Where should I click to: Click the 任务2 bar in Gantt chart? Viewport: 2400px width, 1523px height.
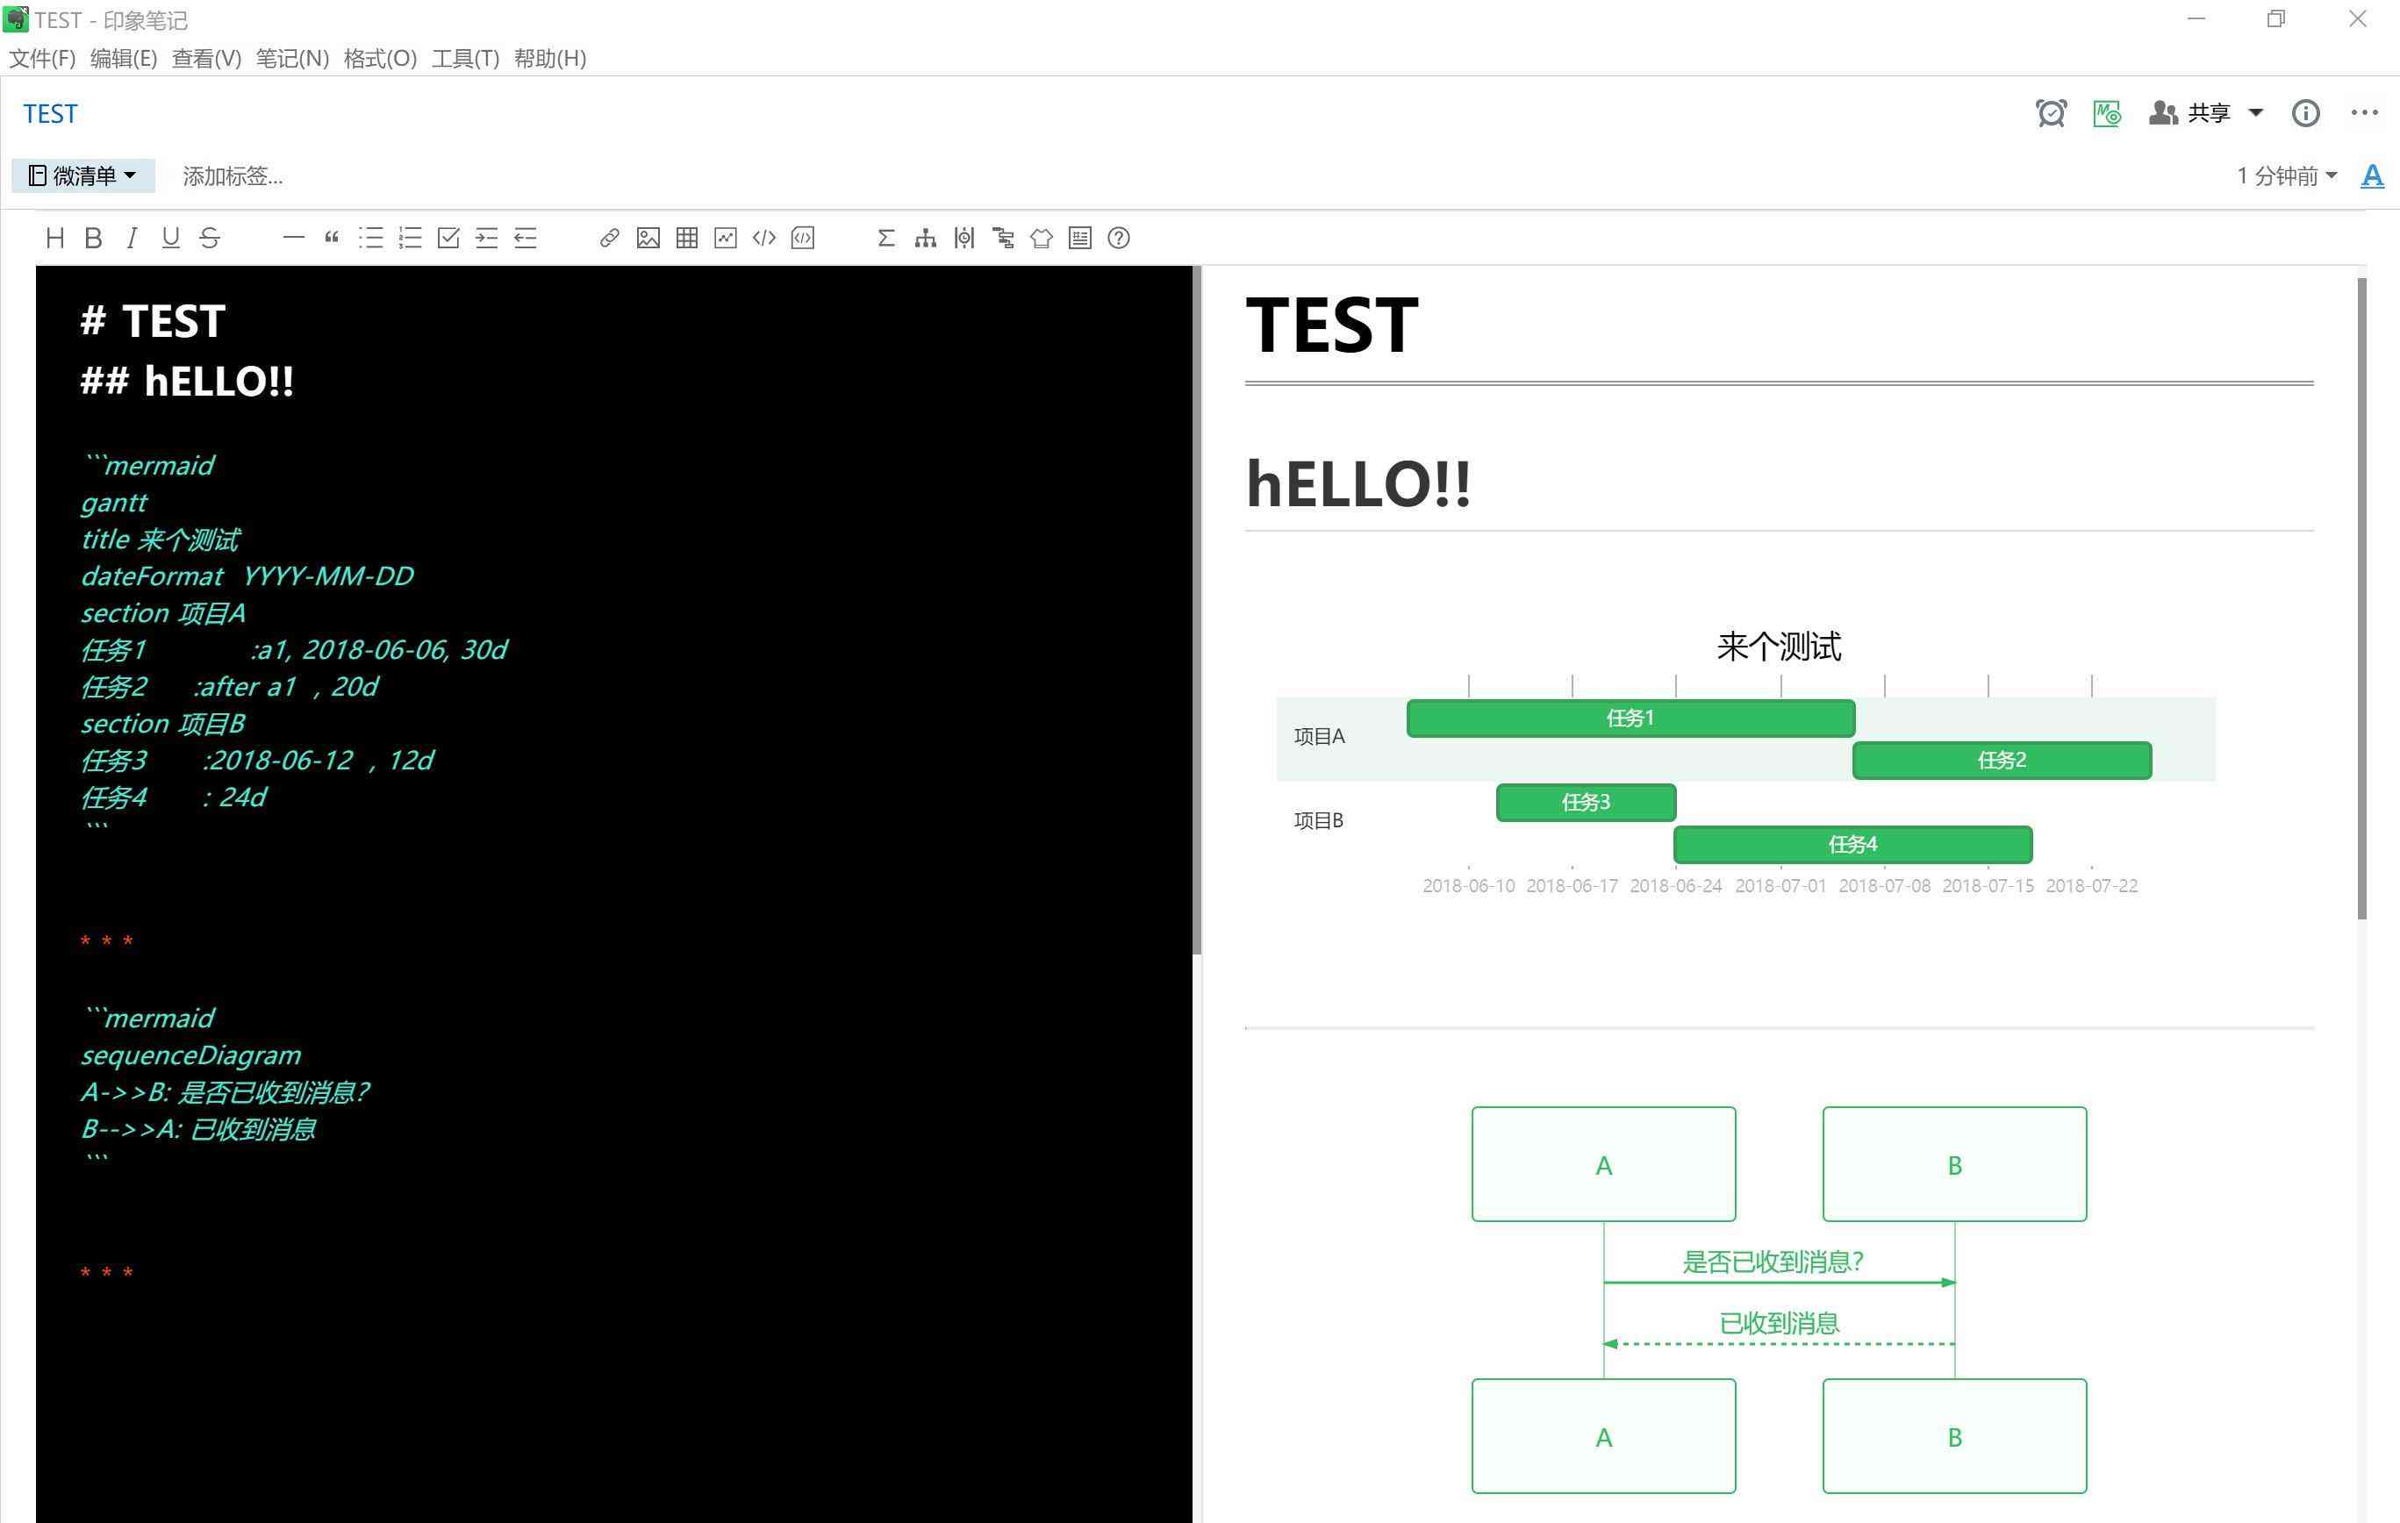coord(2002,761)
